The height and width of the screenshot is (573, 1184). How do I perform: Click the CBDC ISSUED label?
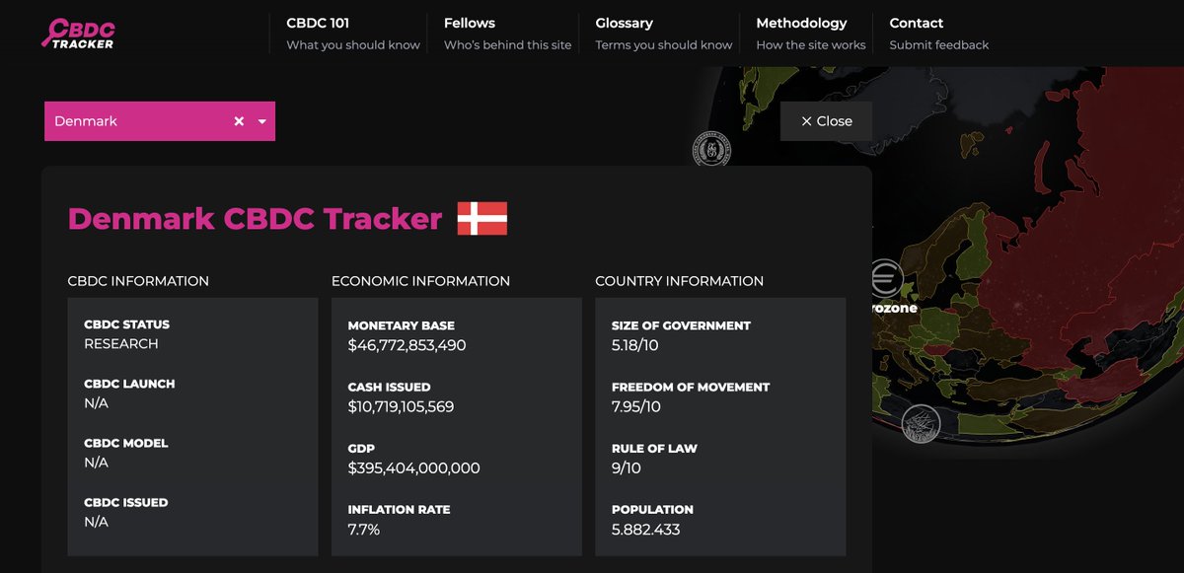tap(126, 502)
